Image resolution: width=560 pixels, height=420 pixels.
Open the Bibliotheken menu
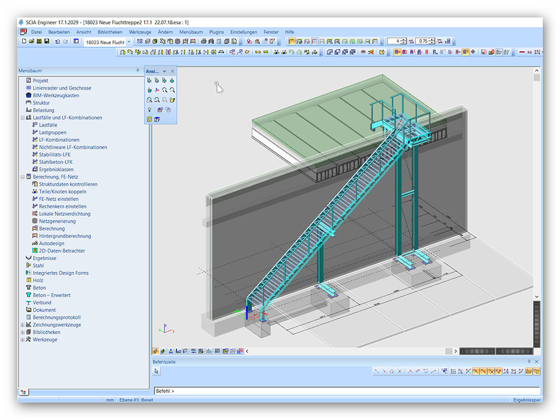[x=110, y=32]
